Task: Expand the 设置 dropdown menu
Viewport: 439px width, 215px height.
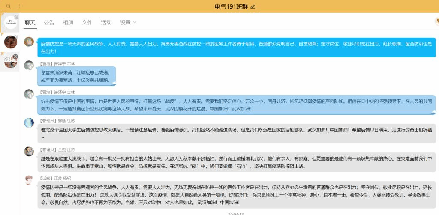Action: tap(128, 22)
